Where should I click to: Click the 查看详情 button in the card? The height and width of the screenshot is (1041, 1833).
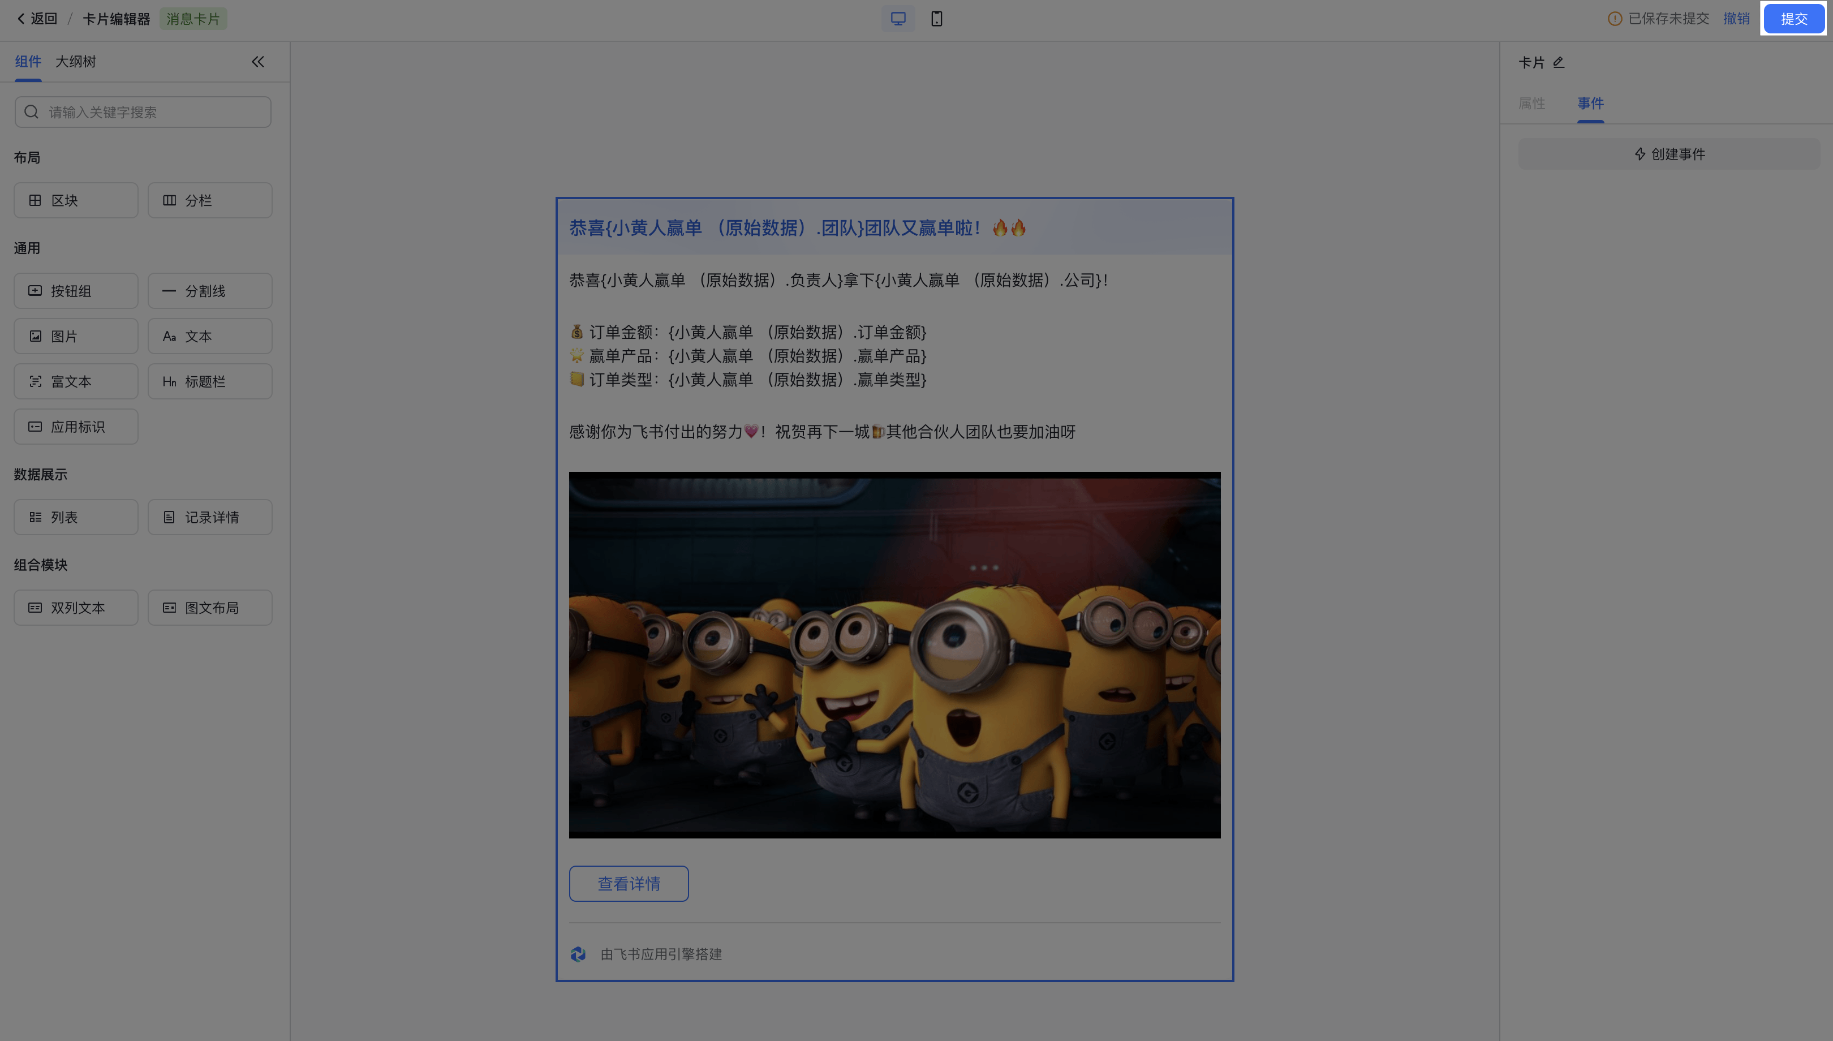[629, 884]
